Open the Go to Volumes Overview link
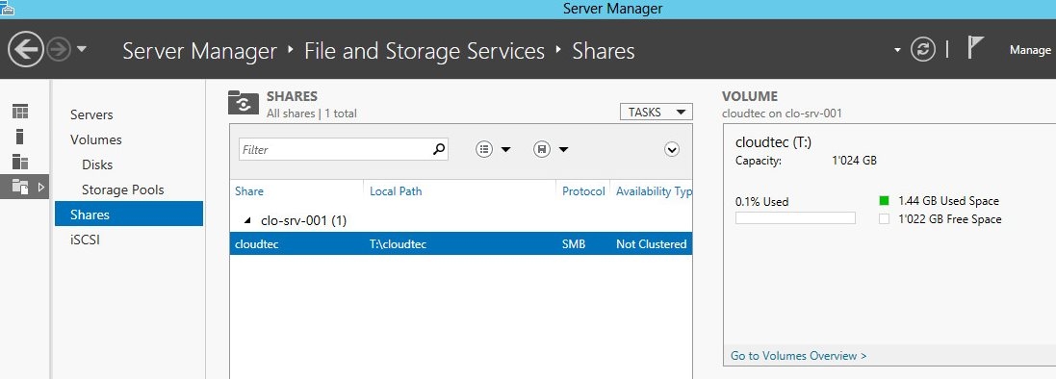 [798, 356]
